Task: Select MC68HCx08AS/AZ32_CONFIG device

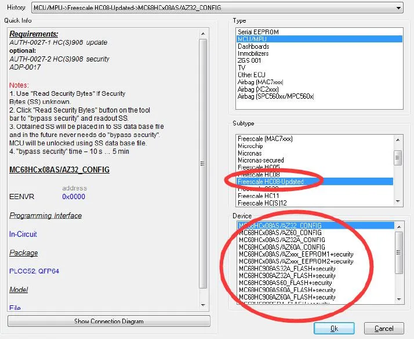Action: click(316, 225)
